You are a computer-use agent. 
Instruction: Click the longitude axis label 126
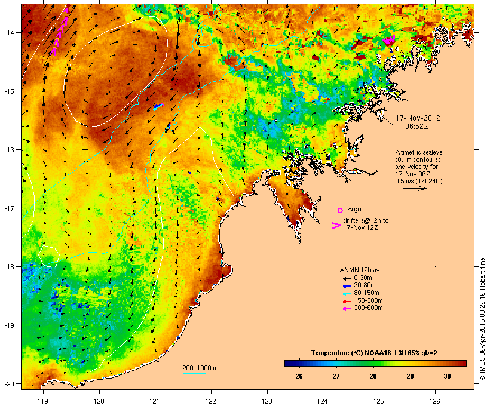point(434,401)
